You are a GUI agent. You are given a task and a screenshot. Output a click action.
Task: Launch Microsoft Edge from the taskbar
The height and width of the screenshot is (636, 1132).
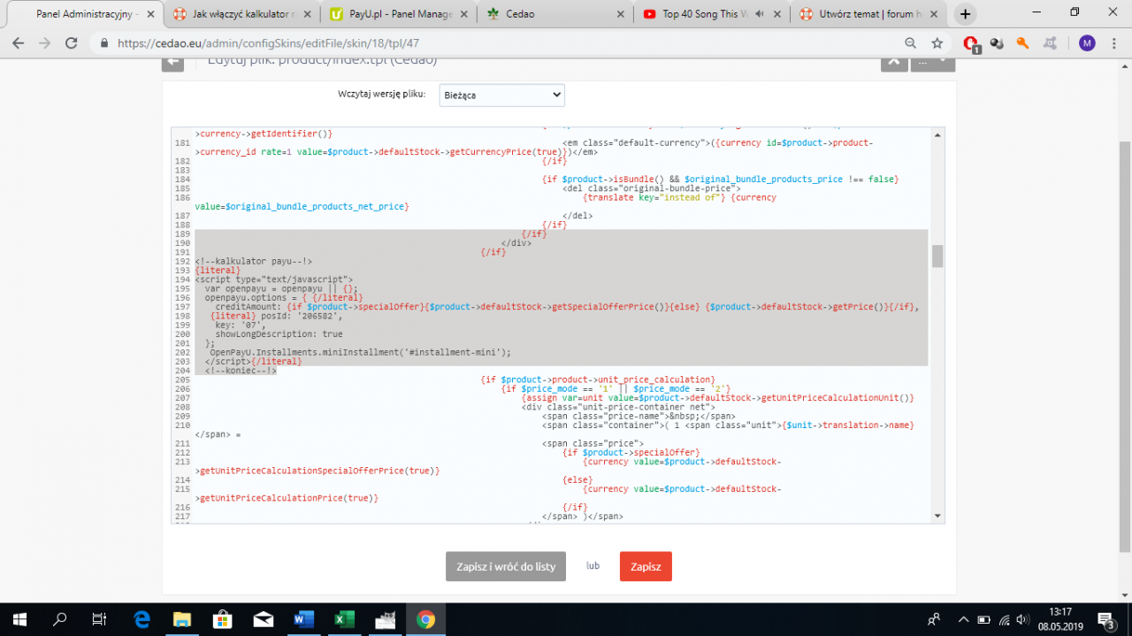(x=141, y=619)
